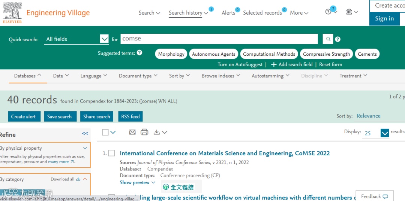Click the email records envelope icon
This screenshot has height=201, width=405.
[132, 132]
